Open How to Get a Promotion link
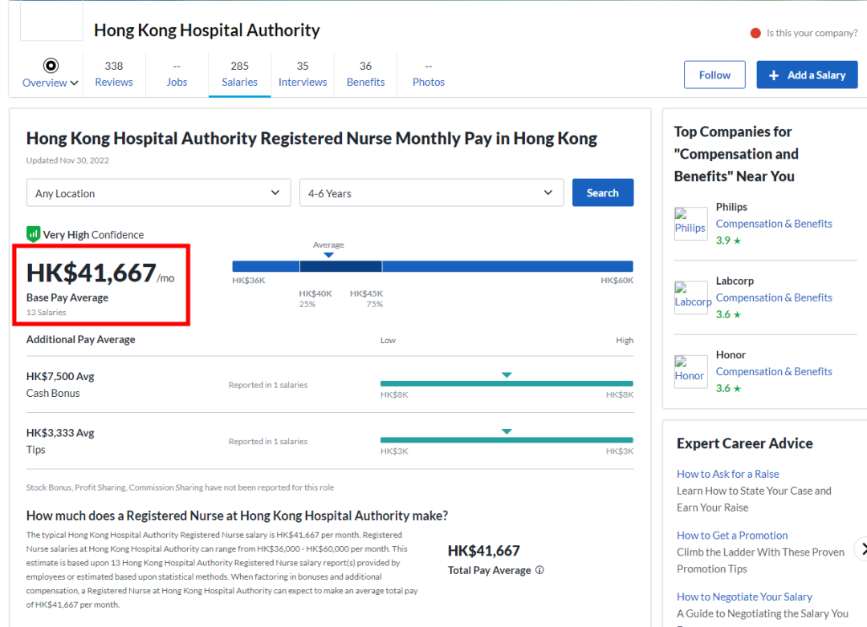 [732, 536]
